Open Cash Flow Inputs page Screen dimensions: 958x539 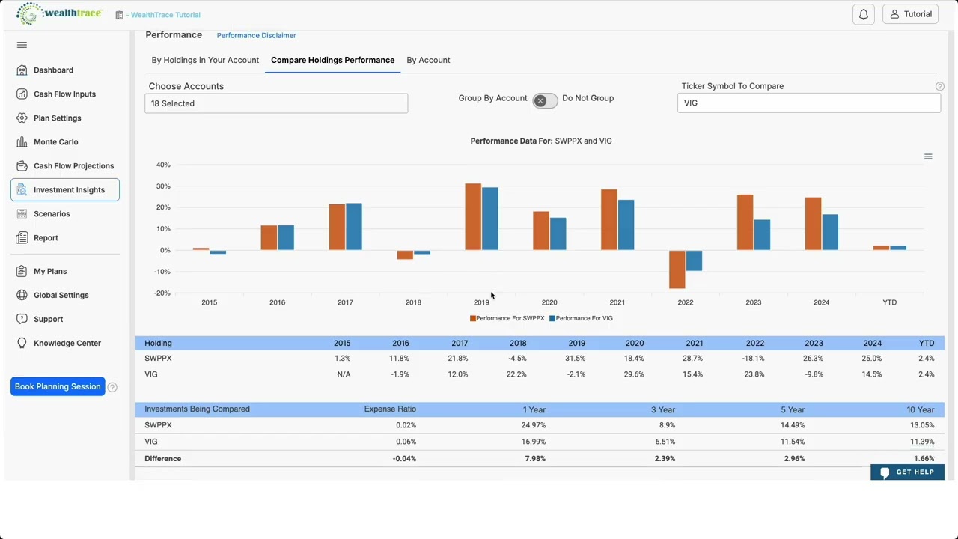64,94
